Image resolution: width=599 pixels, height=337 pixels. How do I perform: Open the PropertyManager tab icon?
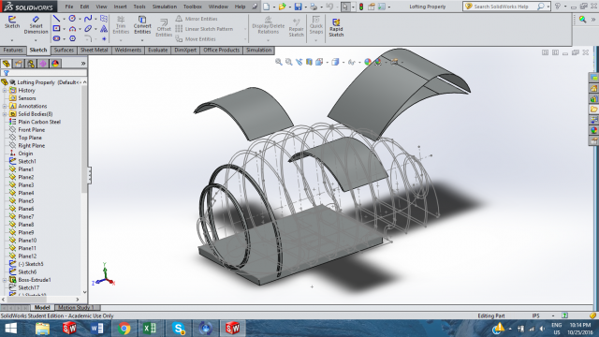19,64
